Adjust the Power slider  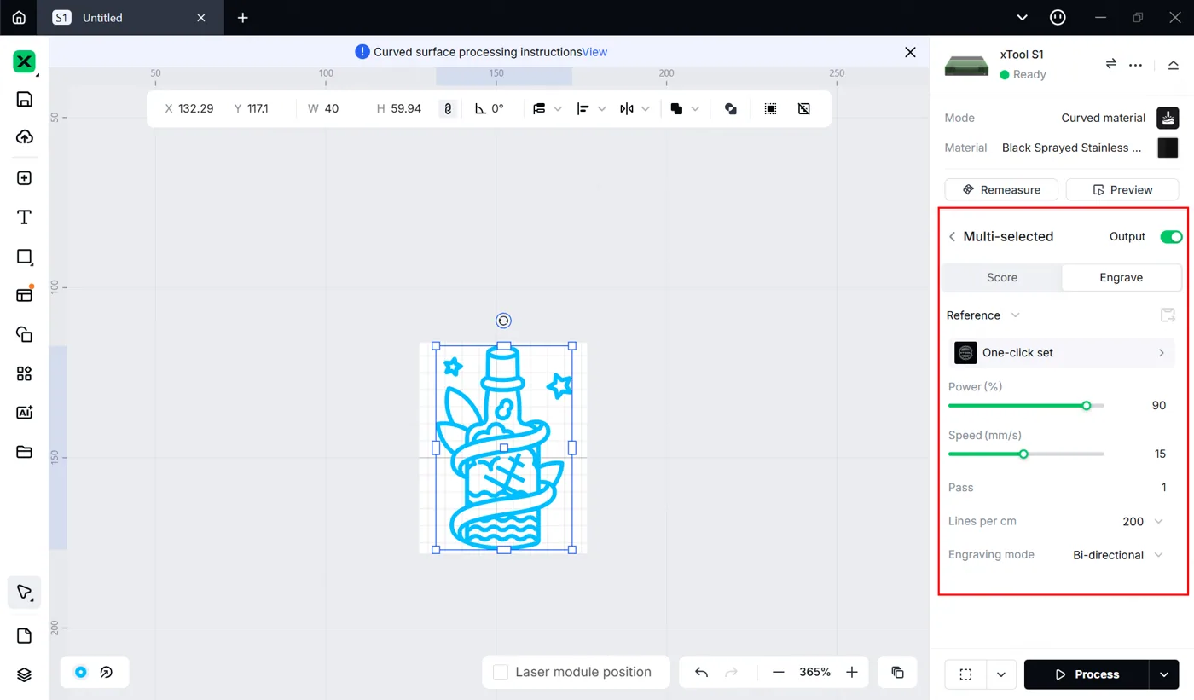pos(1026,406)
